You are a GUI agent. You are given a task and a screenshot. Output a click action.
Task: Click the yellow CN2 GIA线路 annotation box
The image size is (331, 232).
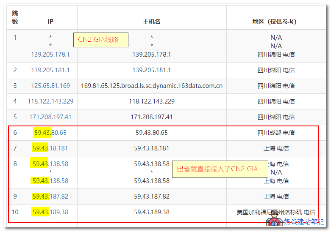(x=101, y=40)
